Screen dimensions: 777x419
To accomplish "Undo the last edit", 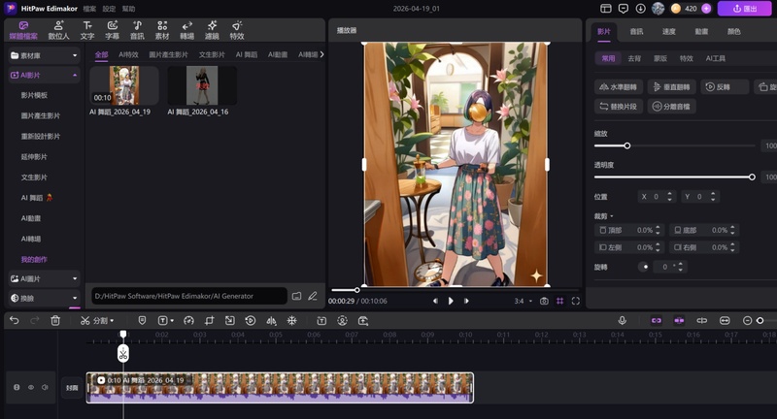I will (15, 321).
